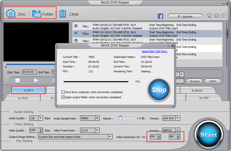Image resolution: width=231 pixels, height=151 pixels.
Task: Select the "to Music" tab
Action: (197, 90)
